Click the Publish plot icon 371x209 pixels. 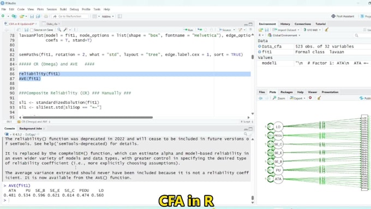point(361,98)
